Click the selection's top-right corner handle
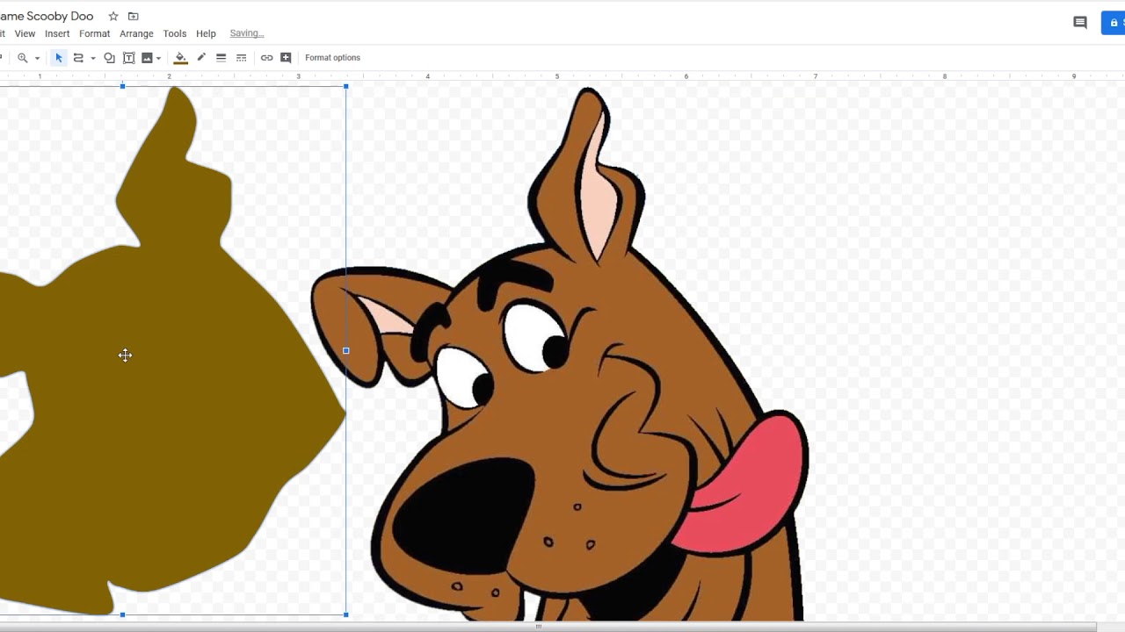The height and width of the screenshot is (632, 1125). click(x=346, y=86)
